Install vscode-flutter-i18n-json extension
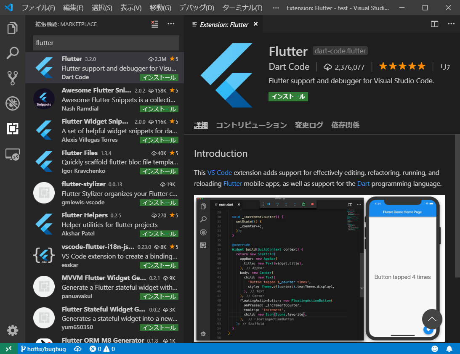460x354 pixels. point(159,266)
